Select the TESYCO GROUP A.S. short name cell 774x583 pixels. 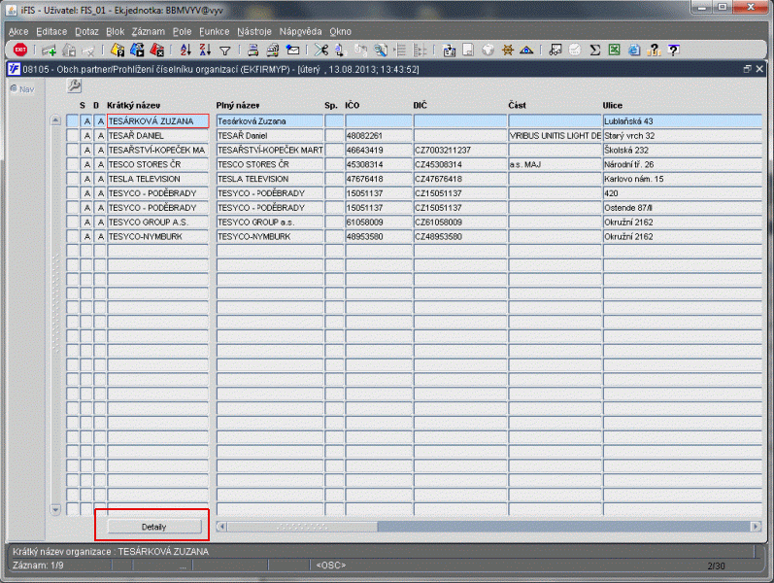[158, 223]
